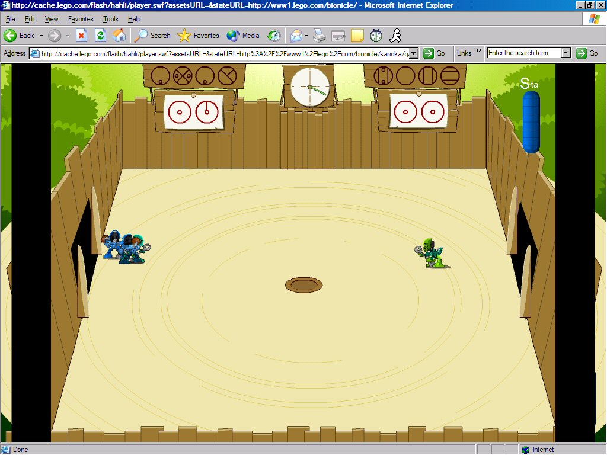The width and height of the screenshot is (607, 455).
Task: Open the Favorites star toolbar button
Action: [x=199, y=36]
